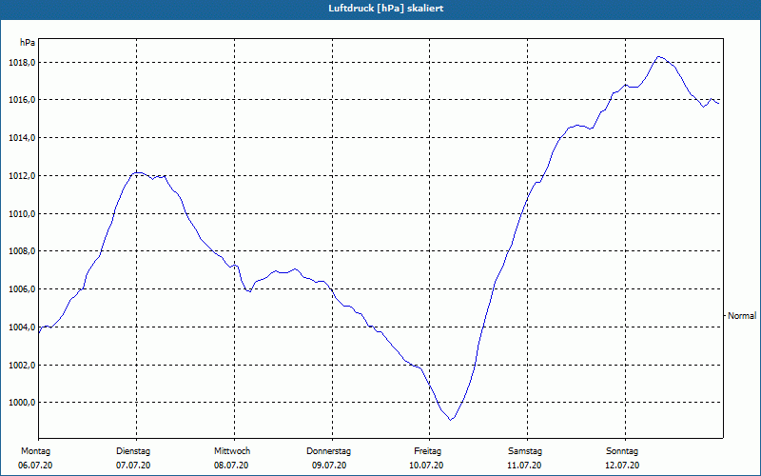The image size is (761, 476).
Task: Click the date 11.07.20
Action: [x=524, y=466]
